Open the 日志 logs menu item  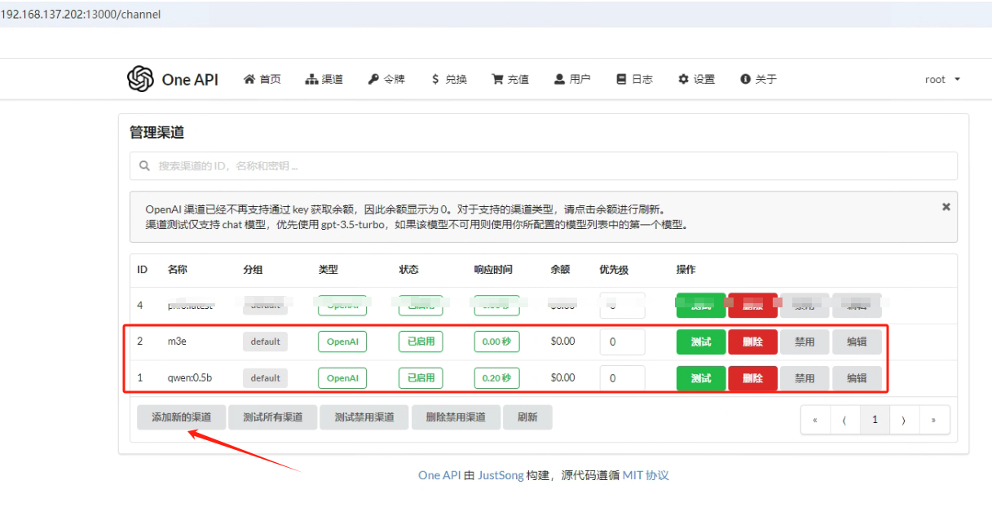tap(634, 79)
